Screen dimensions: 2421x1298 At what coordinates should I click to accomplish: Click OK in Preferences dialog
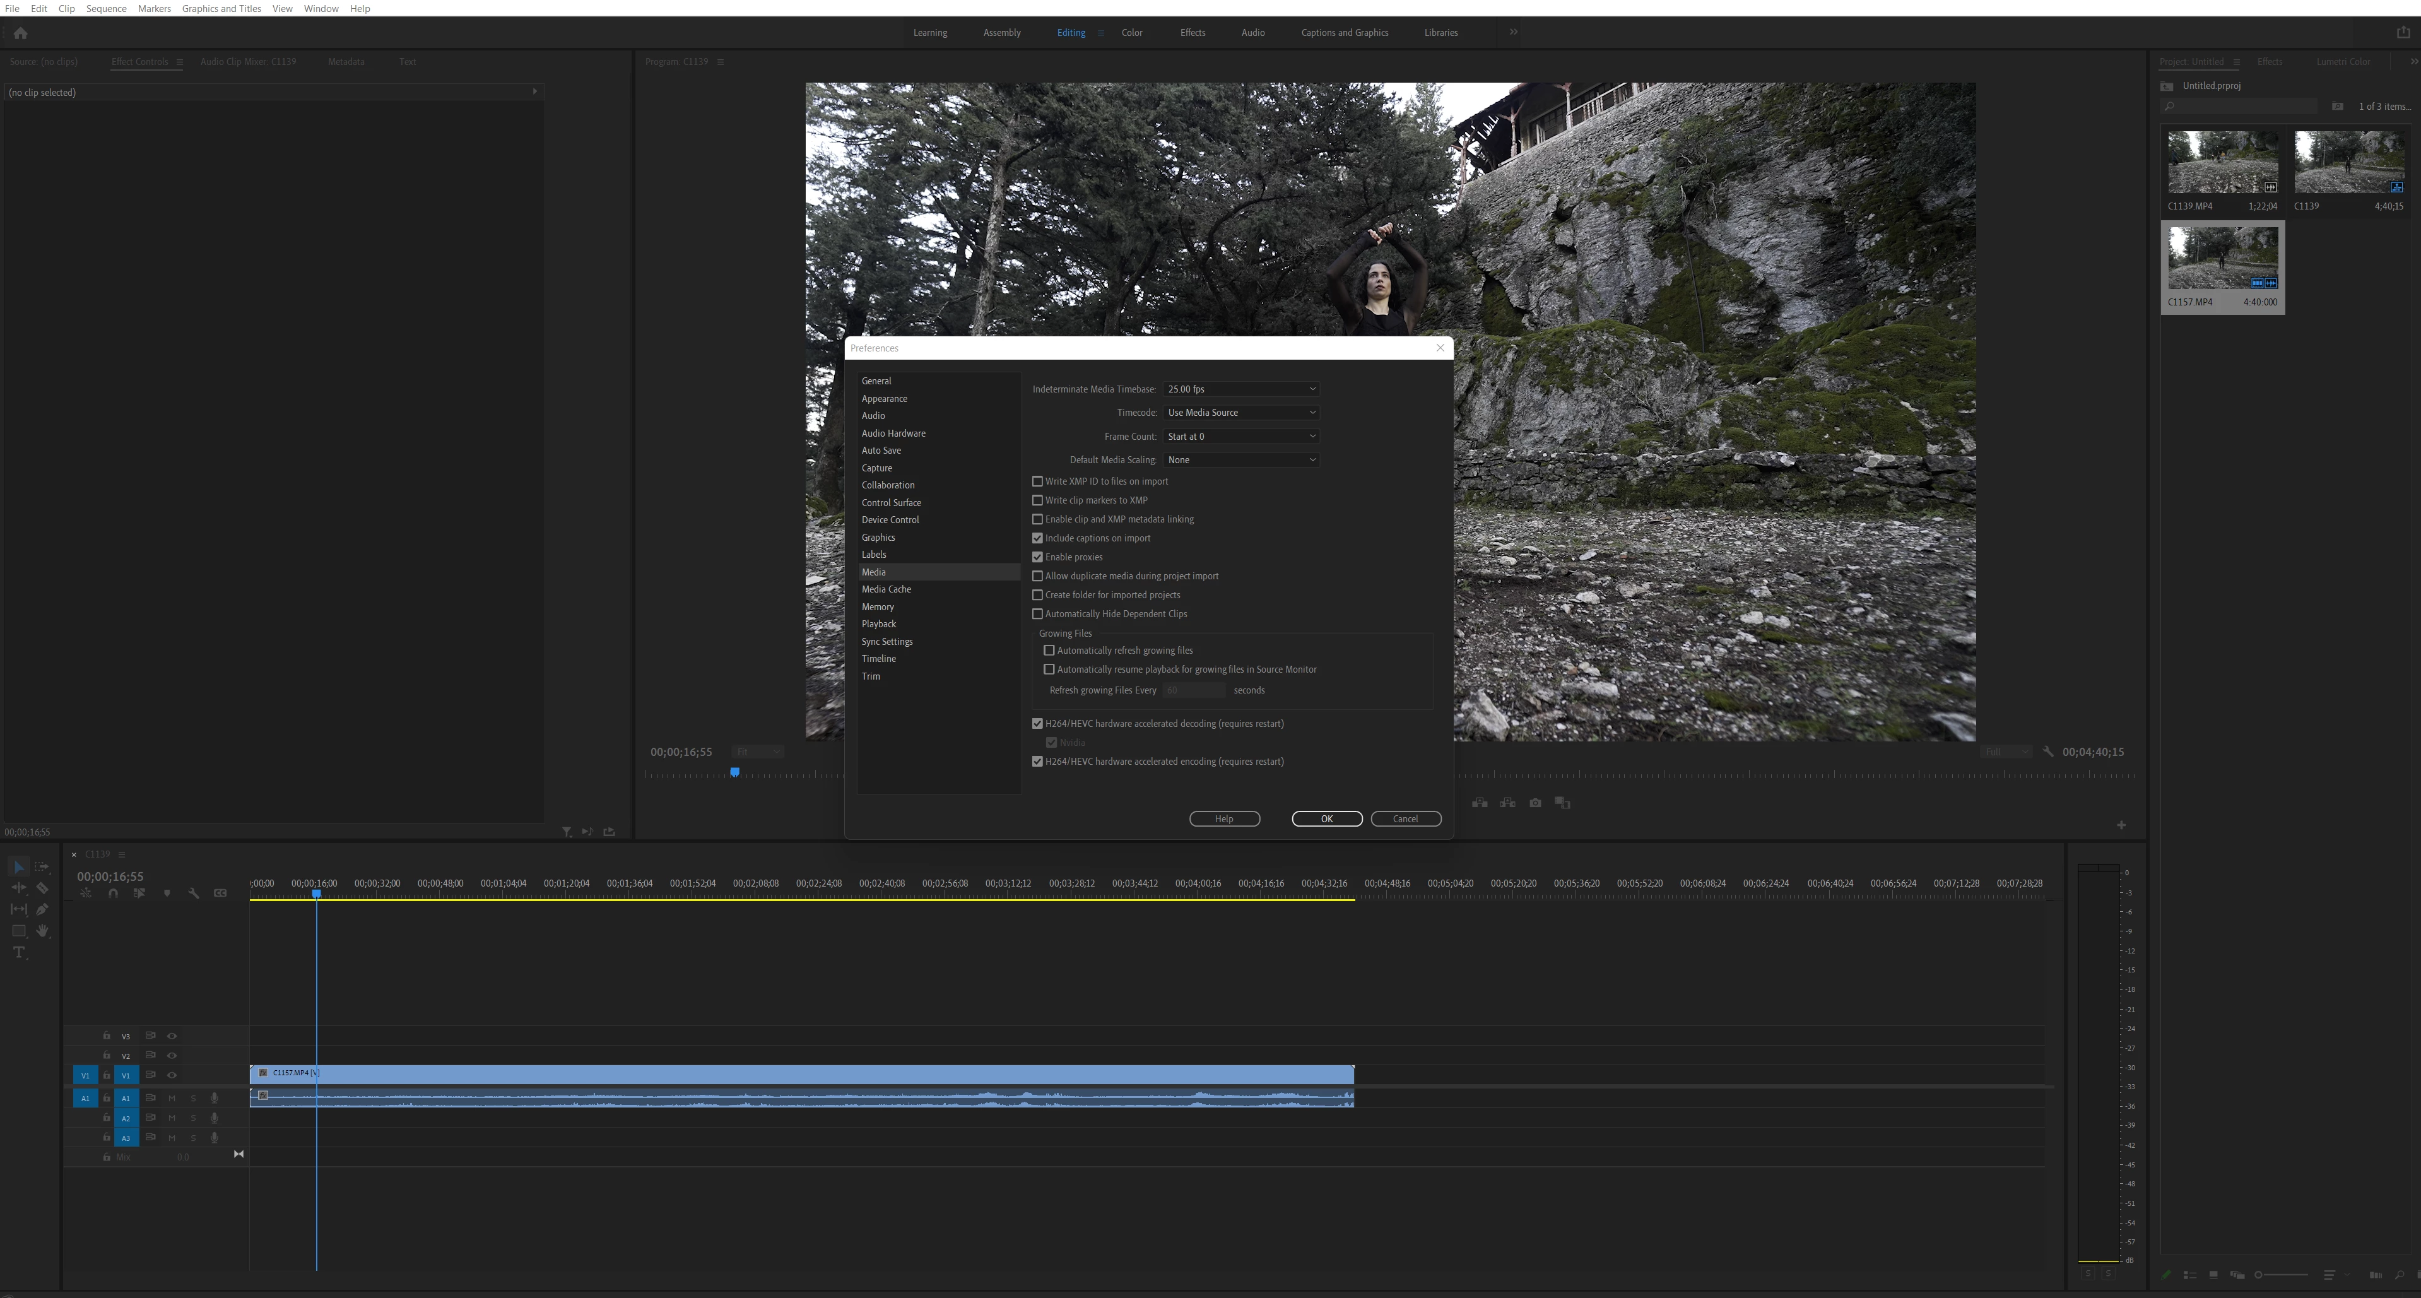click(1326, 818)
